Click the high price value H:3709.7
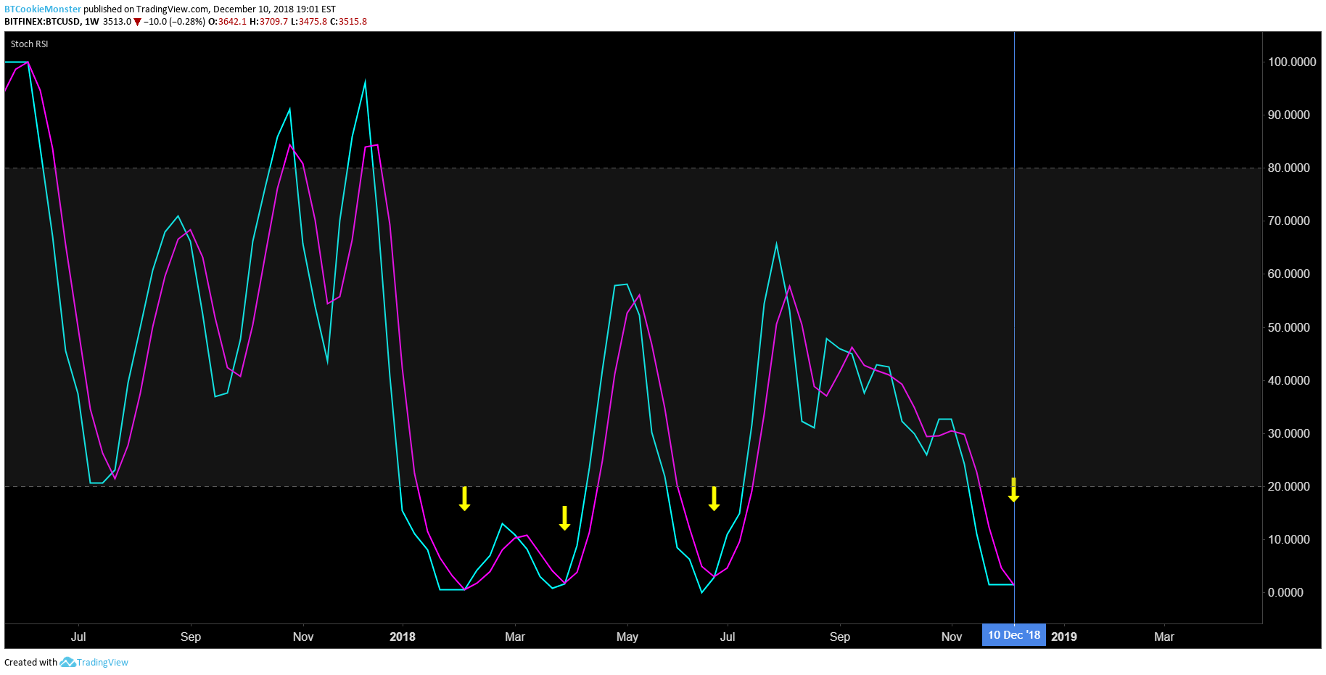Viewport: 1326px width, 675px height. [268, 22]
